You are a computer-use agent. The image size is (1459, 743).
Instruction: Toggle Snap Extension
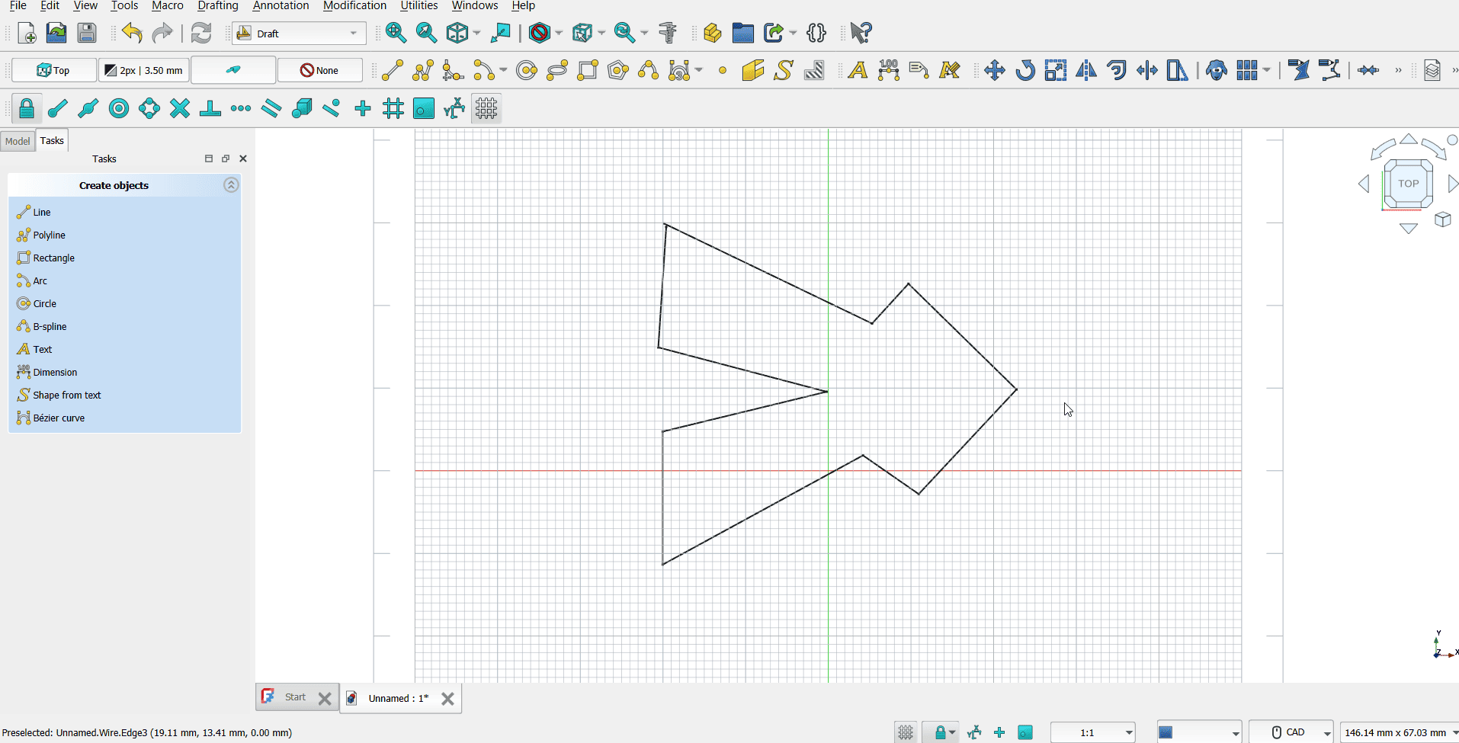240,109
